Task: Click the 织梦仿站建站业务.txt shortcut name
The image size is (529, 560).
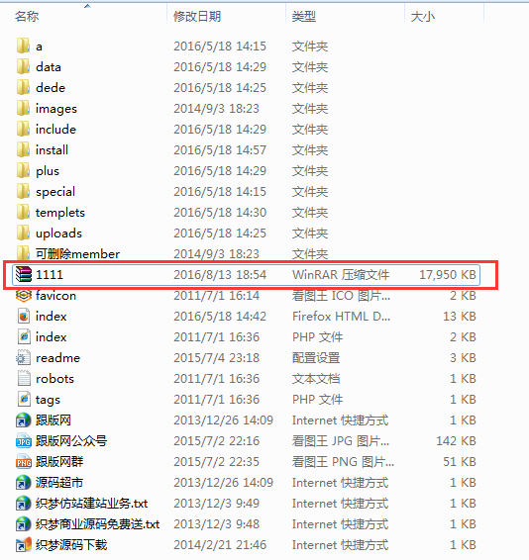Action: 91,504
